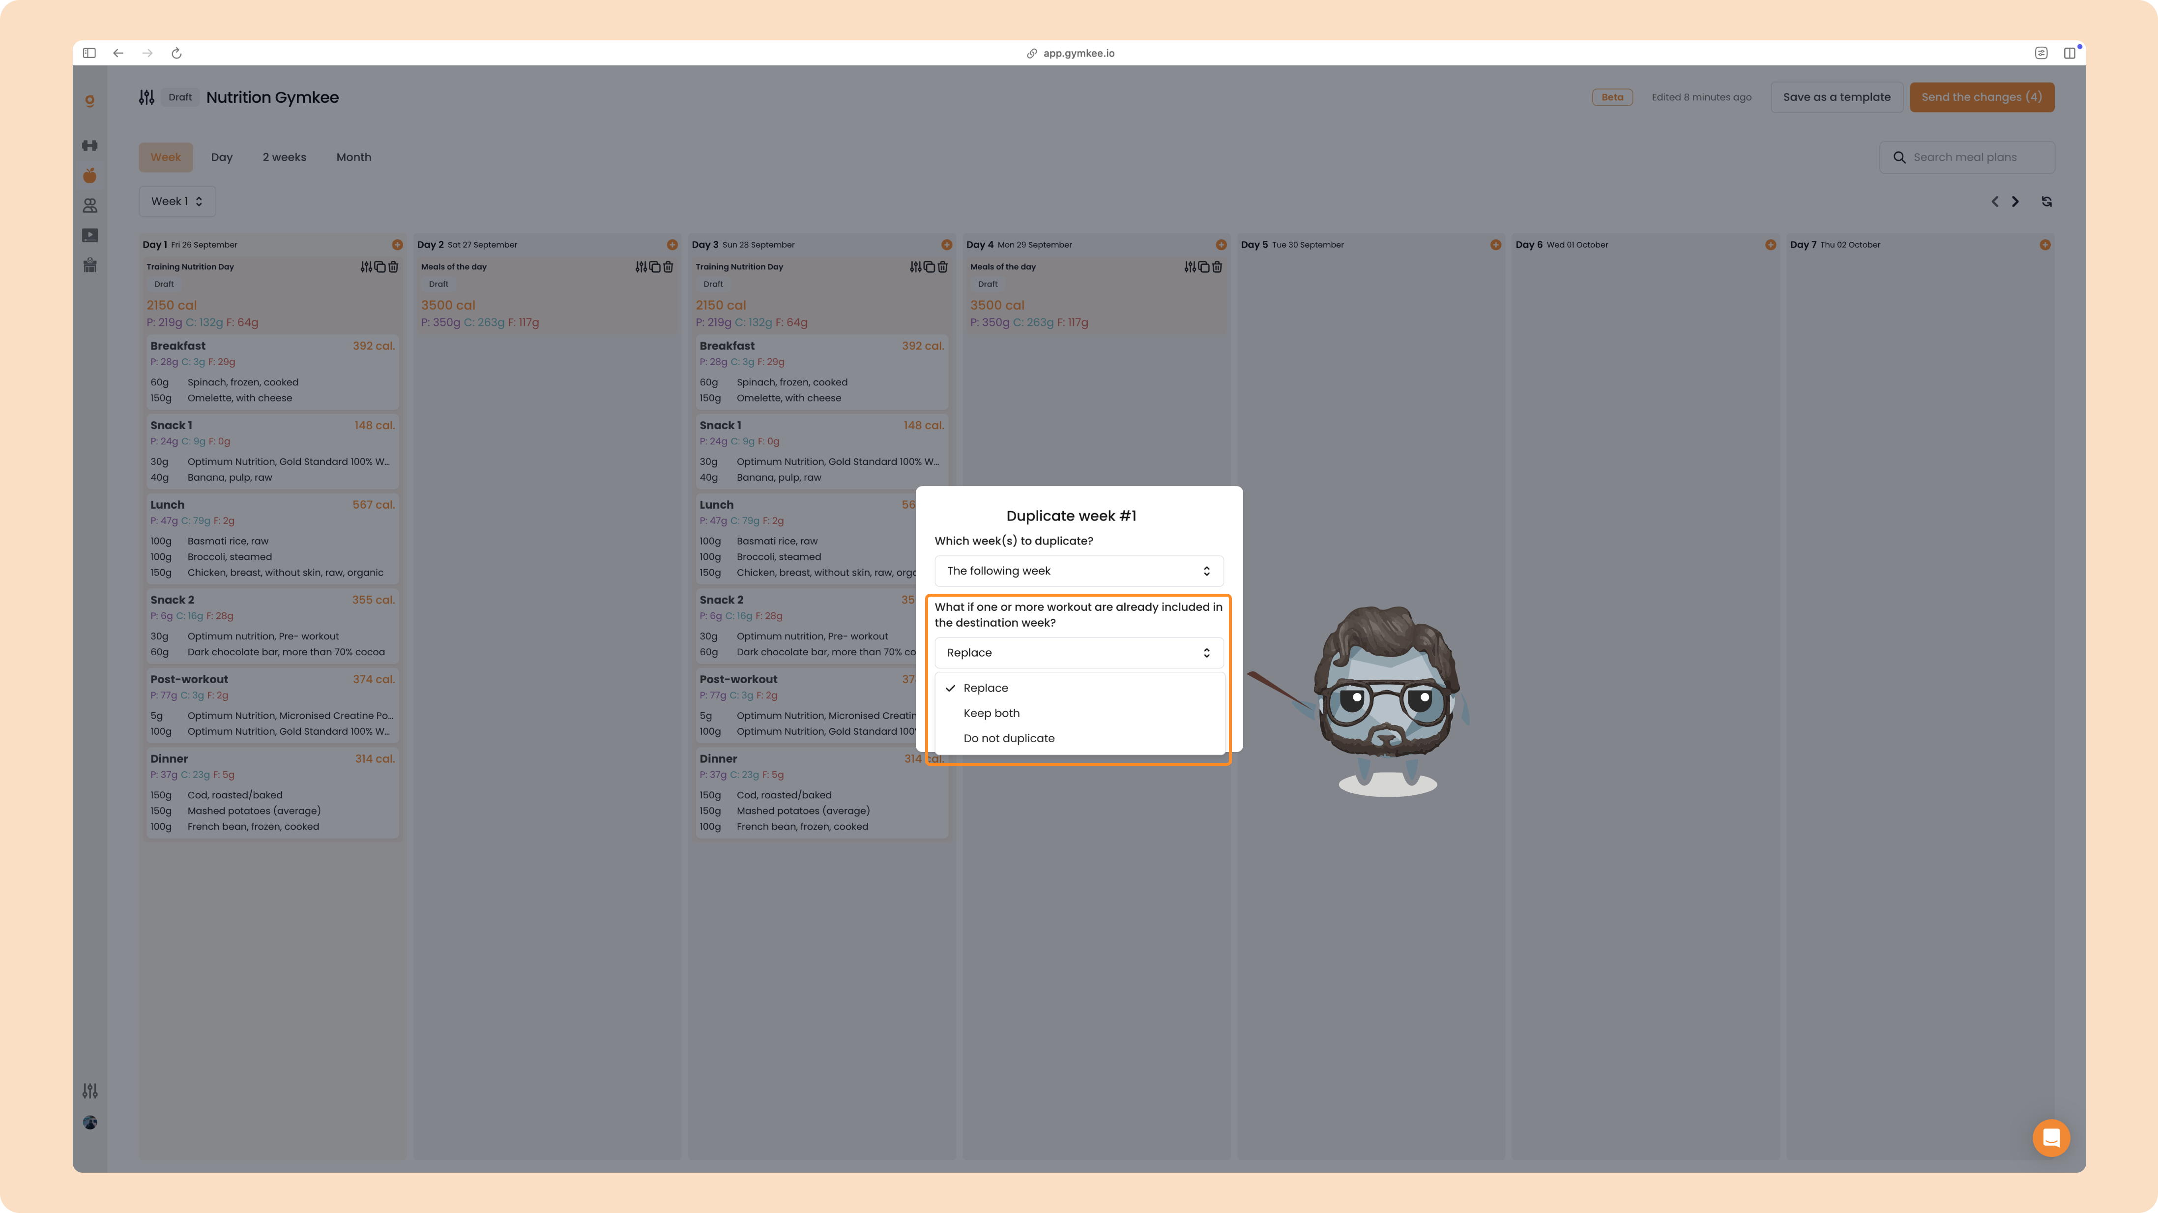
Task: Open the sliders settings icon at sidebar bottom
Action: [x=89, y=1091]
